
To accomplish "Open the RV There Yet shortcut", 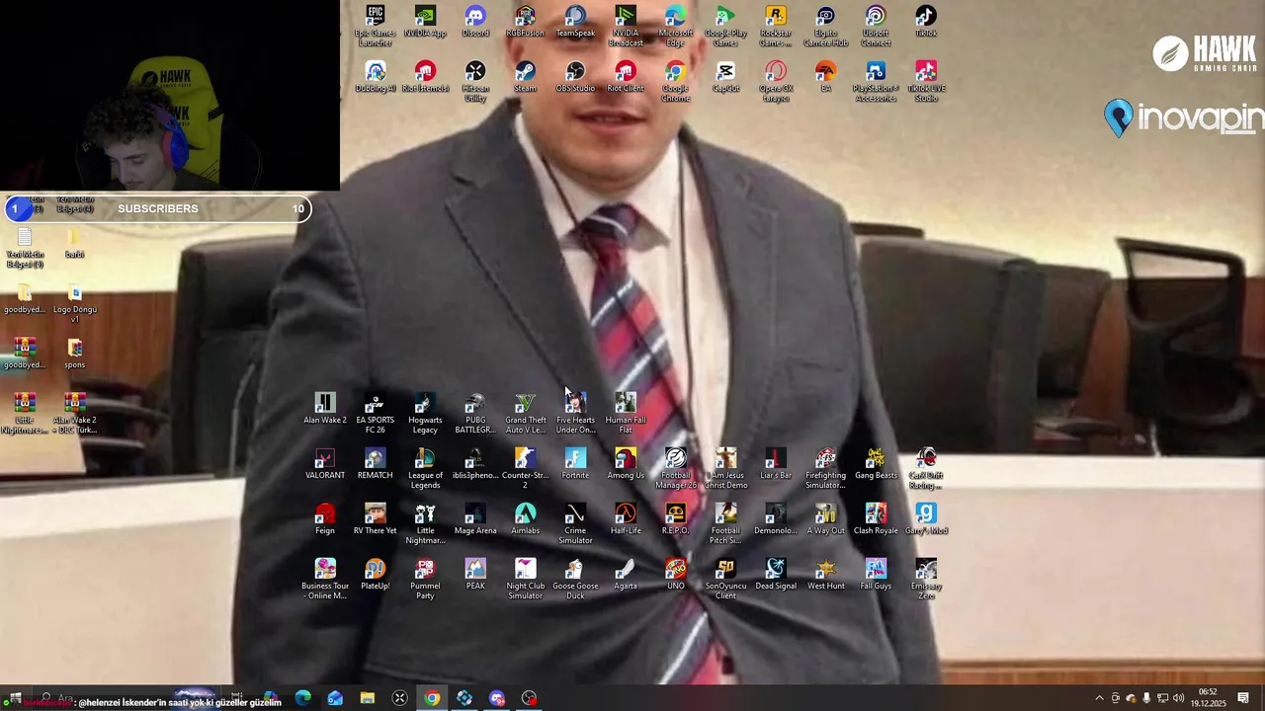I will [375, 519].
